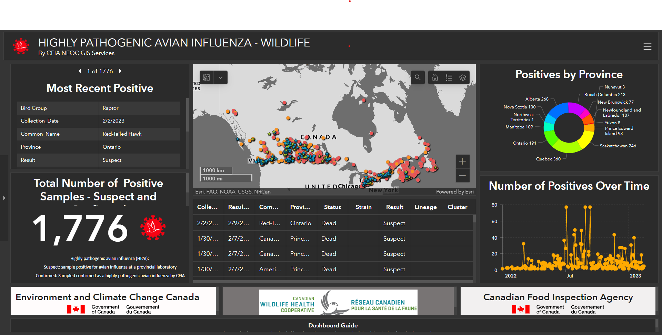Advance to next record with right arrow

[120, 71]
